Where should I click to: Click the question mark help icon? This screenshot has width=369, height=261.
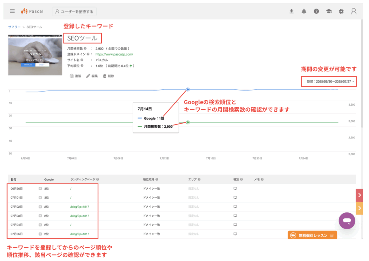(x=316, y=11)
